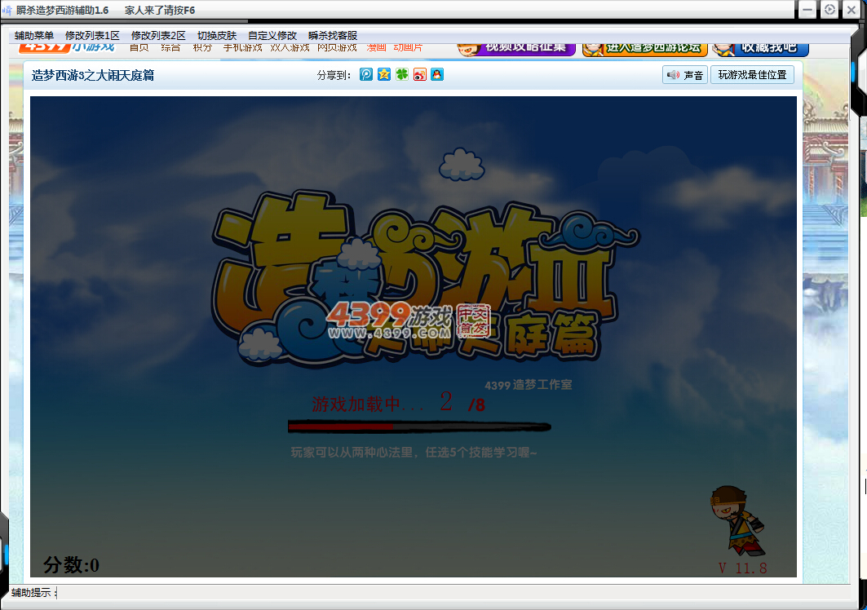Toggle game sound with the 声音 button

(x=685, y=75)
